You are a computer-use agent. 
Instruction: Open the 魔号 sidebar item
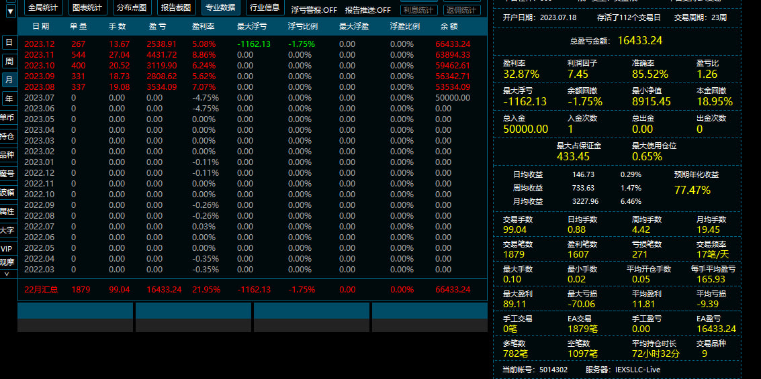click(7, 174)
